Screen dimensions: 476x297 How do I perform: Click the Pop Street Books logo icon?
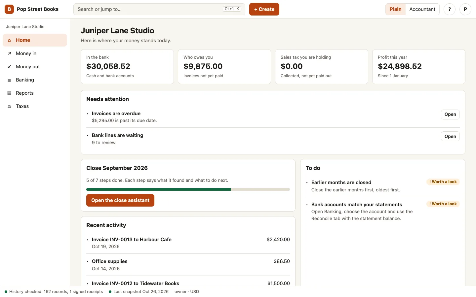click(x=9, y=9)
